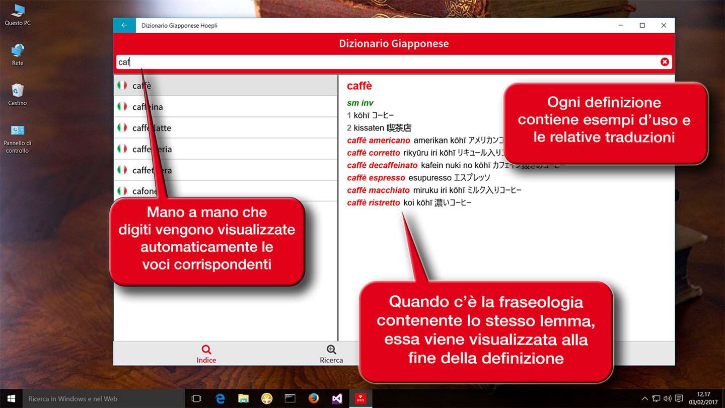Click the 'caffè' definition heading
The image size is (725, 408).
pyautogui.click(x=359, y=86)
